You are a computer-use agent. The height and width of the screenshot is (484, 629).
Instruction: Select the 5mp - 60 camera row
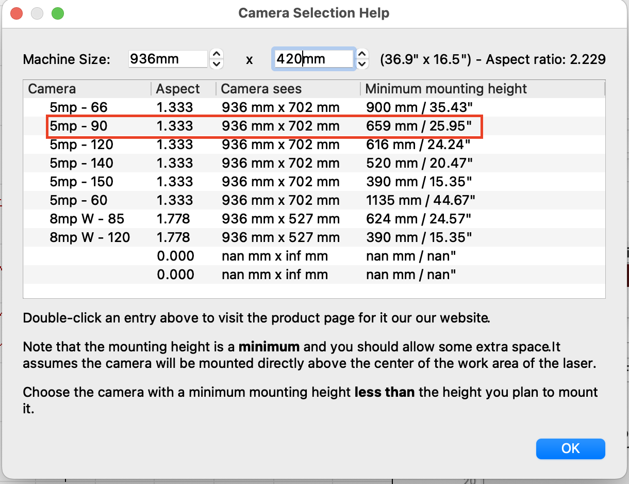point(314,200)
